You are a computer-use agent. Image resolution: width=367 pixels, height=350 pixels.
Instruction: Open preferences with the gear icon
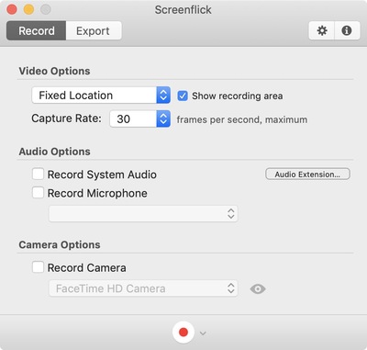tap(322, 30)
